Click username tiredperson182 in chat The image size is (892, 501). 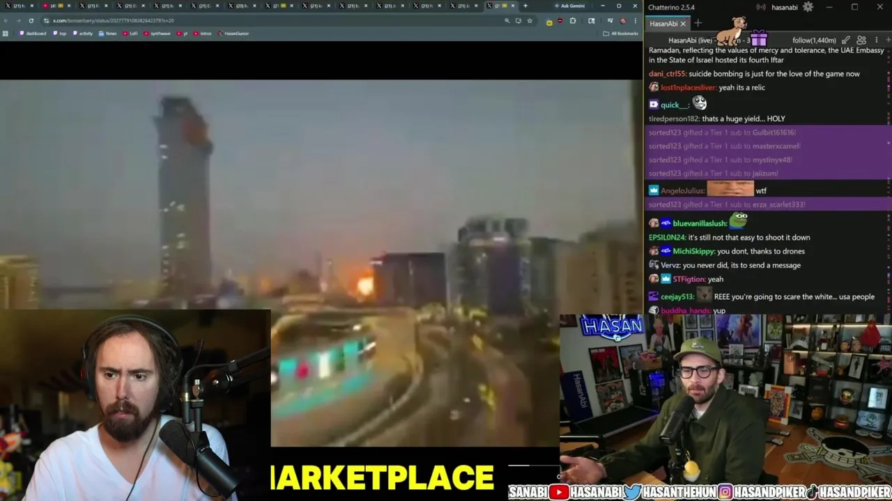pos(673,119)
